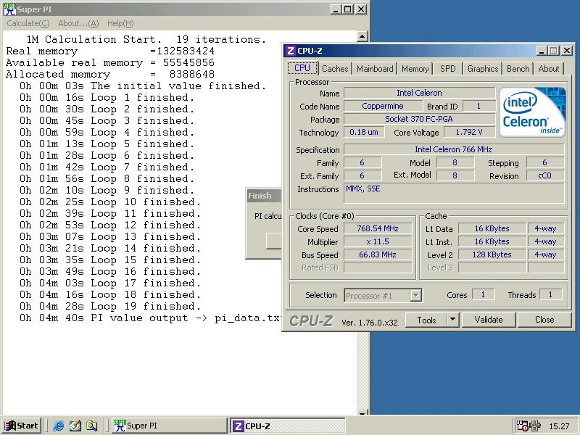Screen dimensions: 580x435
Task: Open the Start menu
Action: (21, 426)
